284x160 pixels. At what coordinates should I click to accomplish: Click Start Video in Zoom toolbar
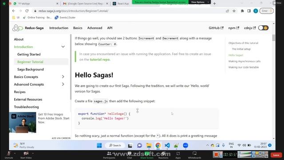tap(26, 155)
